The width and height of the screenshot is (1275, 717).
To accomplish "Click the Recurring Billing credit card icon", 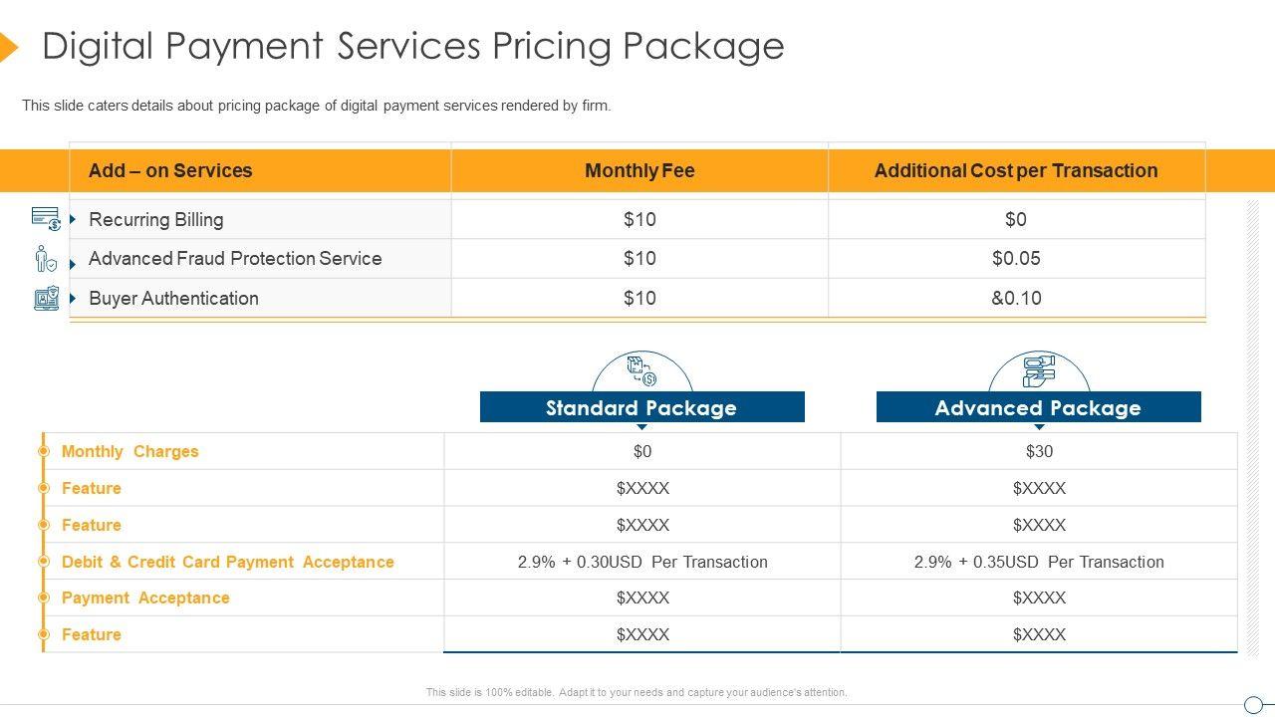I will (x=46, y=219).
